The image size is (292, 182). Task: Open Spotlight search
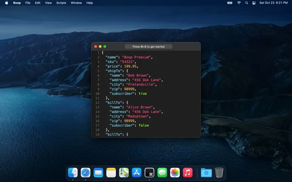point(247,3)
